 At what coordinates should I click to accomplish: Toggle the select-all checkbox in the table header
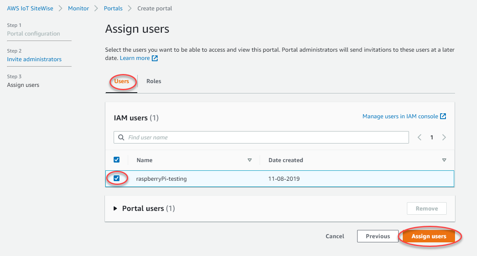click(117, 160)
